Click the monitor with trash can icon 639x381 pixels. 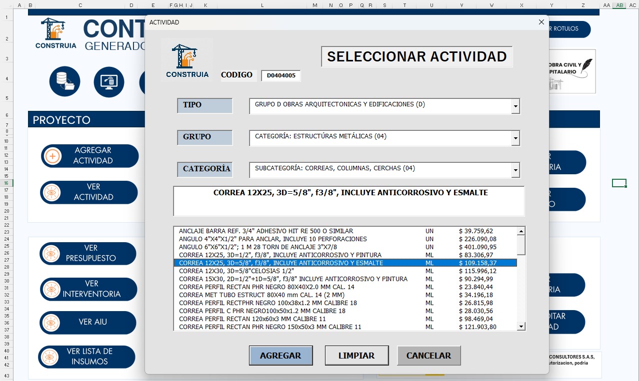tap(108, 82)
